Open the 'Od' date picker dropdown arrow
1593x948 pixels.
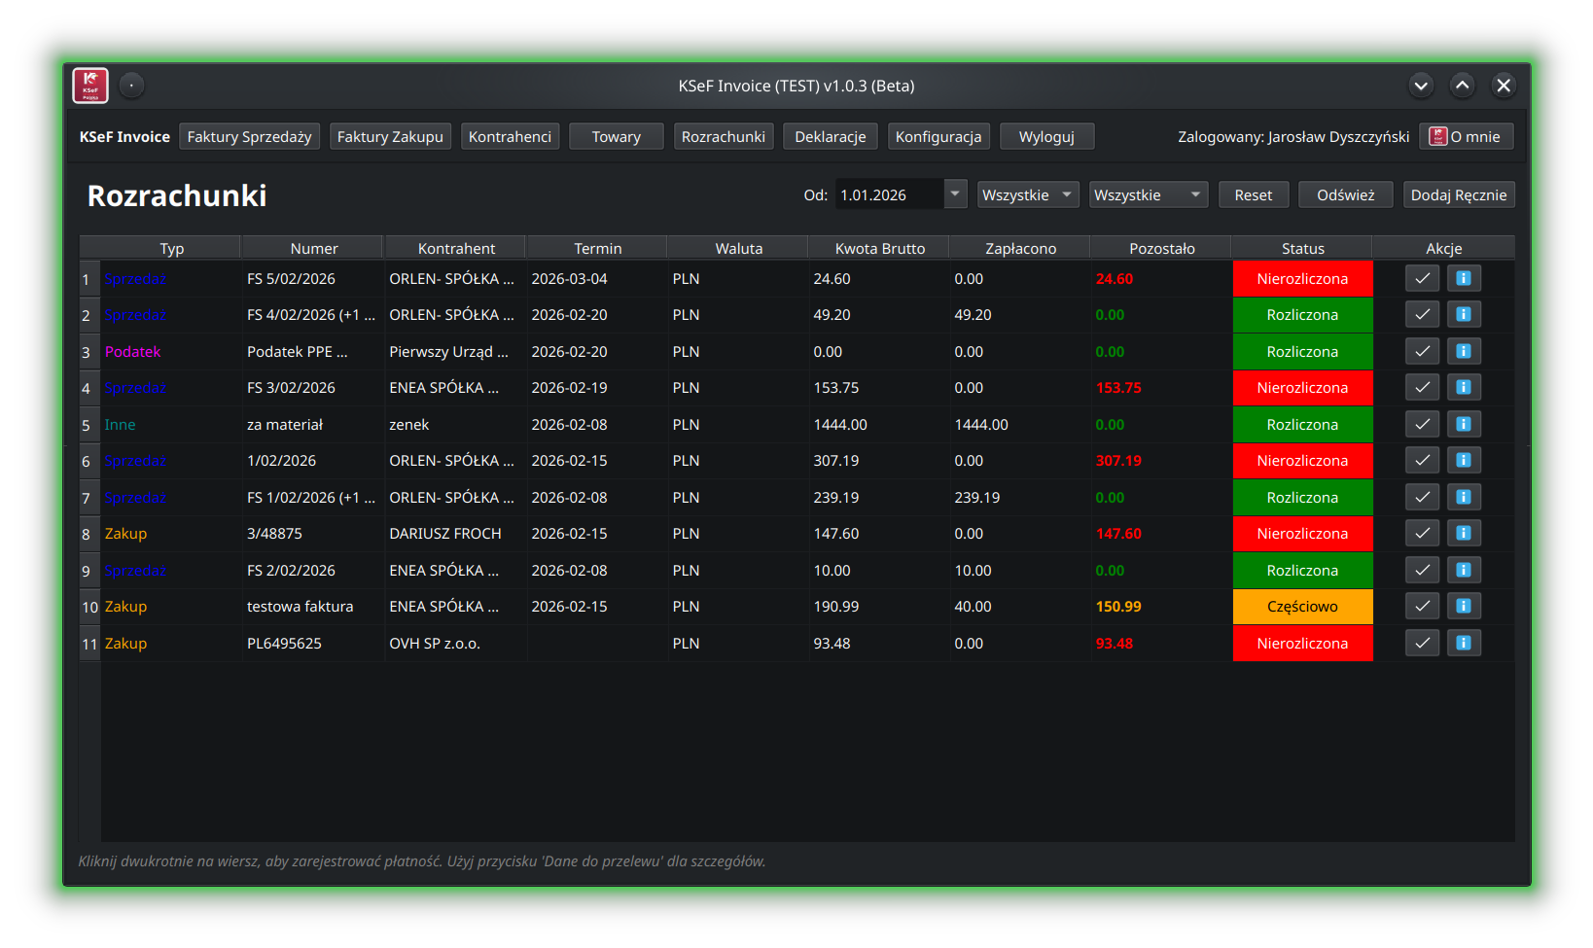tap(955, 194)
